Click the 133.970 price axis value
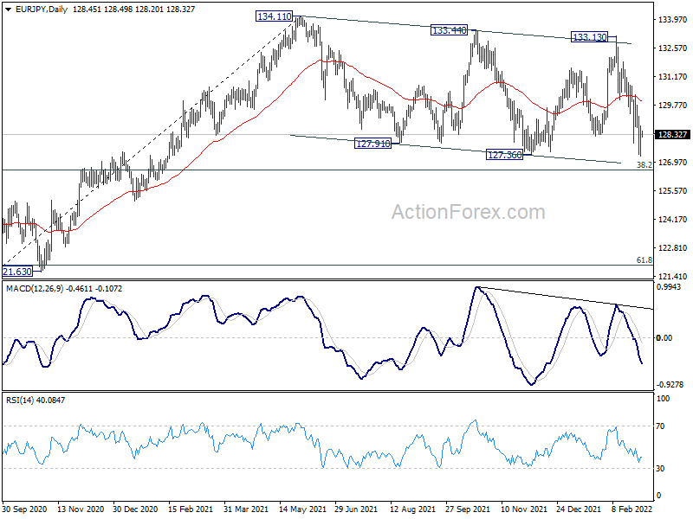693x519 pixels. click(673, 19)
